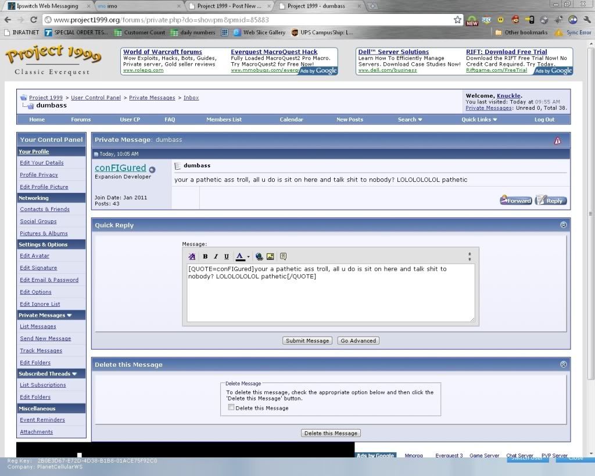Click the Mario extension icon
Image resolution: width=595 pixels, height=476 pixels.
[515, 20]
